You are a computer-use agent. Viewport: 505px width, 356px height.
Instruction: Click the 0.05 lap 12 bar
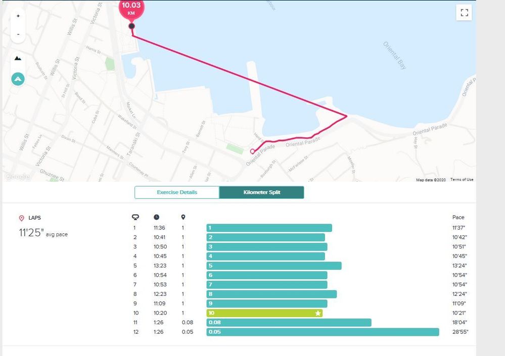point(323,332)
